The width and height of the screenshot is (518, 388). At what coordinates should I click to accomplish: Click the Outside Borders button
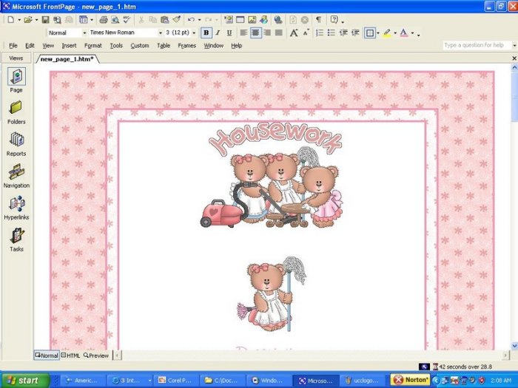click(x=370, y=33)
